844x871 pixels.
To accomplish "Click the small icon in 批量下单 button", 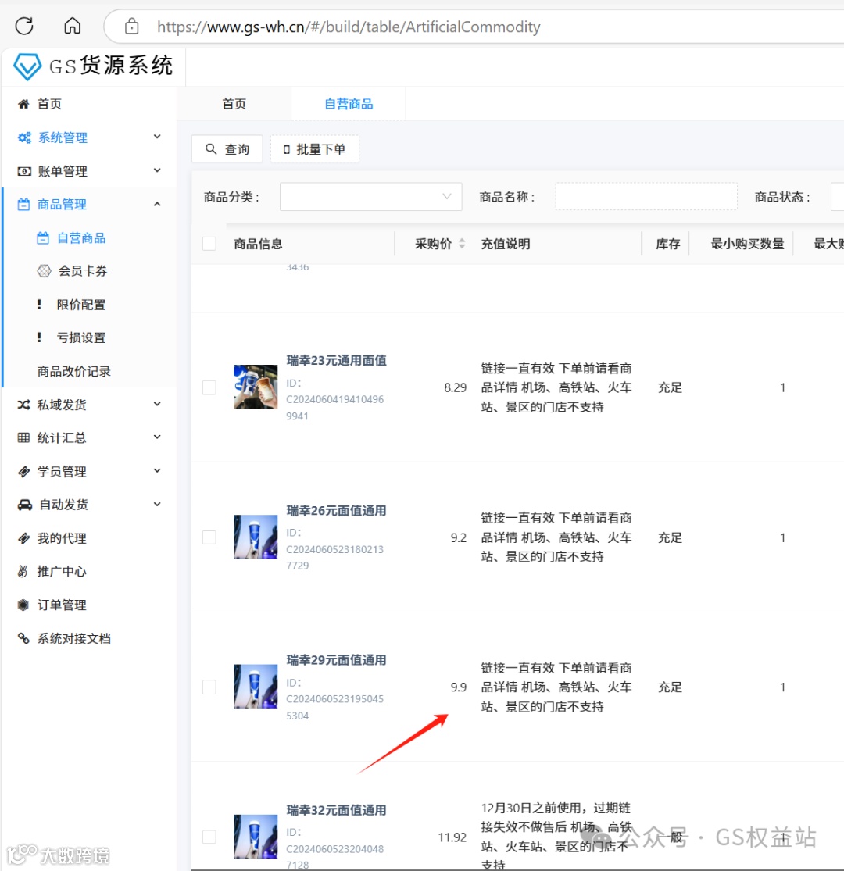I will click(287, 149).
